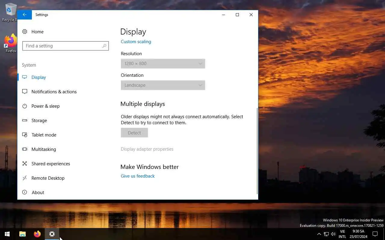Minimize the Settings window
The height and width of the screenshot is (240, 385).
click(x=223, y=15)
